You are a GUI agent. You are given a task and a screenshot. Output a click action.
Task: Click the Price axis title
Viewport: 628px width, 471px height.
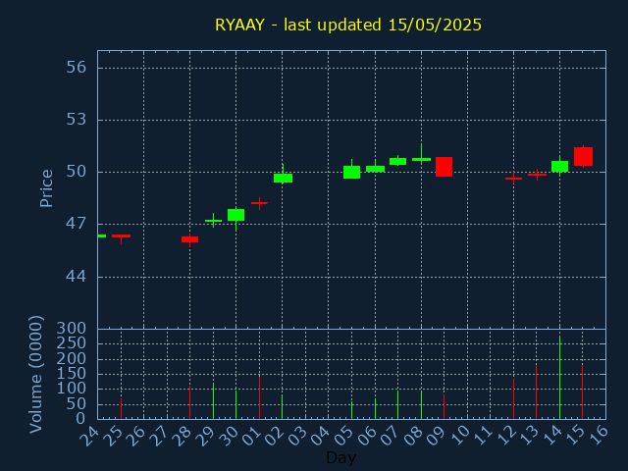pyautogui.click(x=46, y=188)
